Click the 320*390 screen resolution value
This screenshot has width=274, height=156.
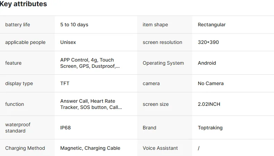click(x=208, y=42)
